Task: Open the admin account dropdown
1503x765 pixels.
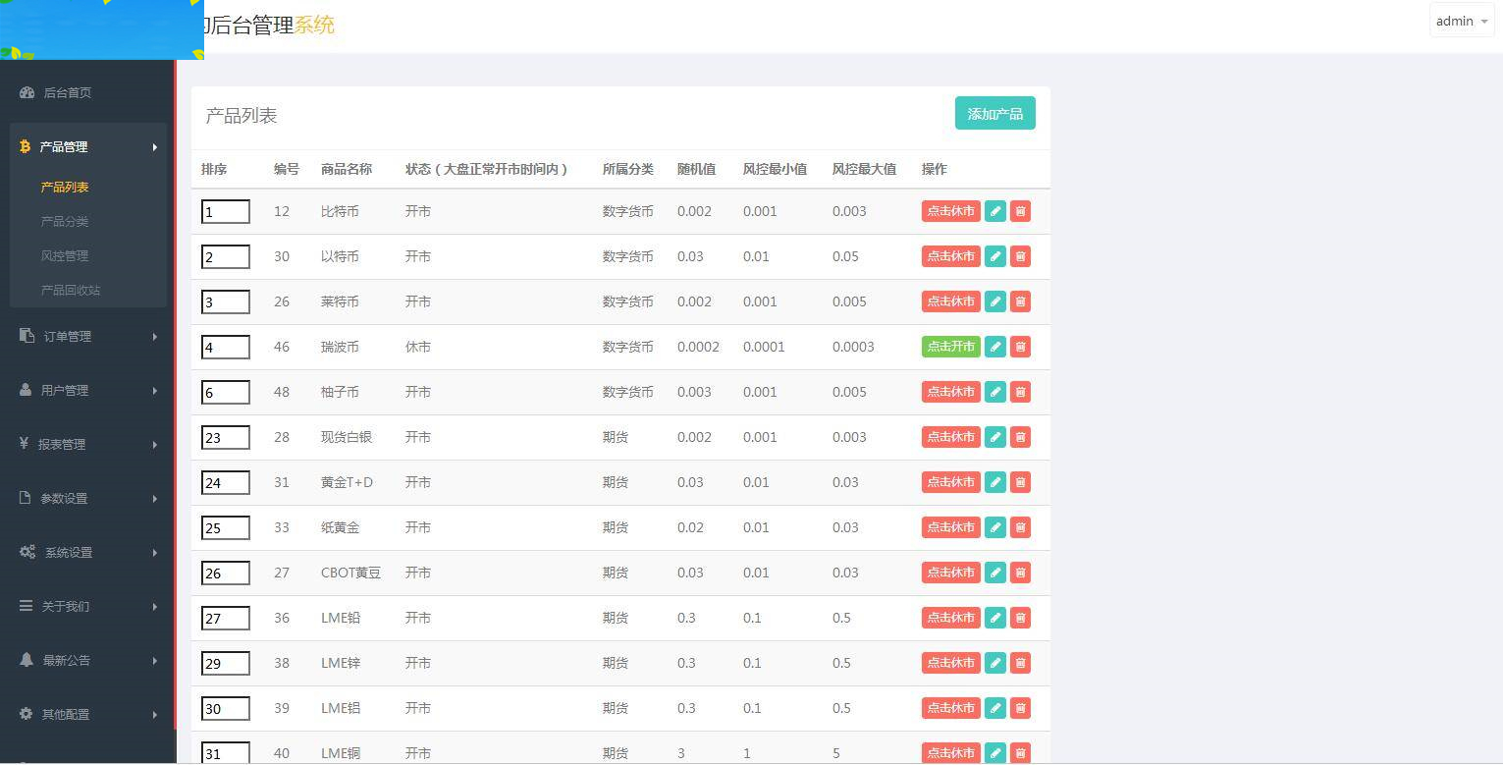Action: coord(1461,20)
